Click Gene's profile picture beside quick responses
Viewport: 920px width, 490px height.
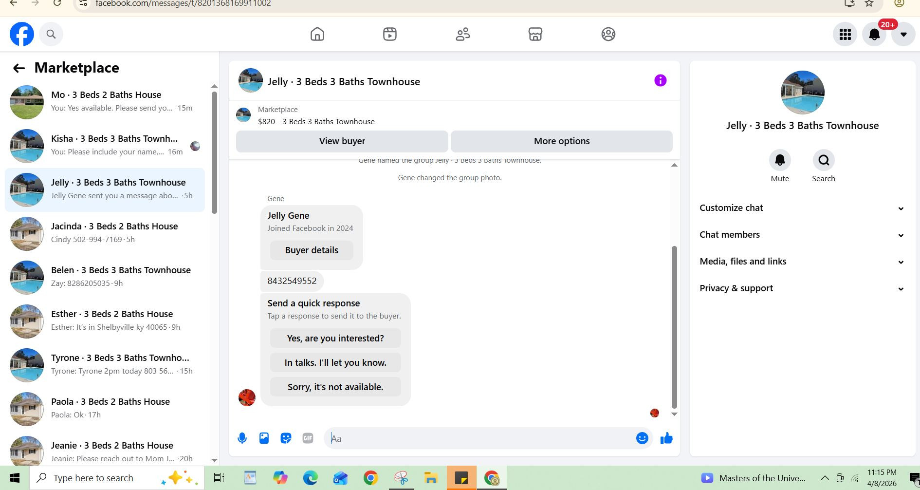coord(247,397)
